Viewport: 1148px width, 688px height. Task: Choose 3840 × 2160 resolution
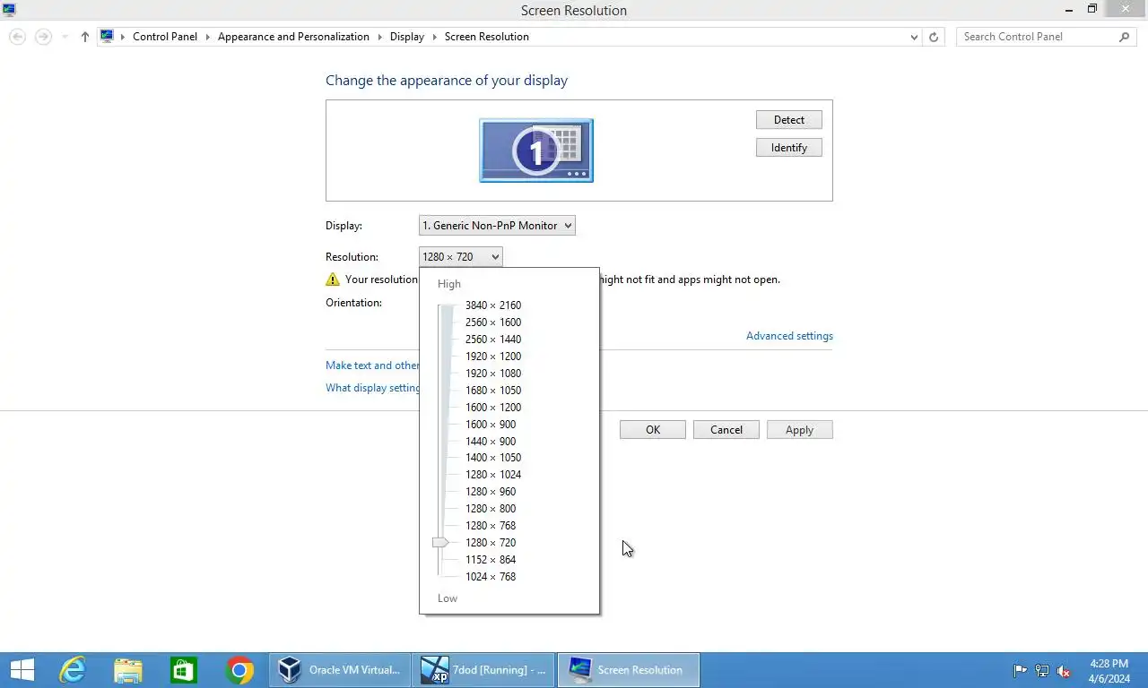492,305
